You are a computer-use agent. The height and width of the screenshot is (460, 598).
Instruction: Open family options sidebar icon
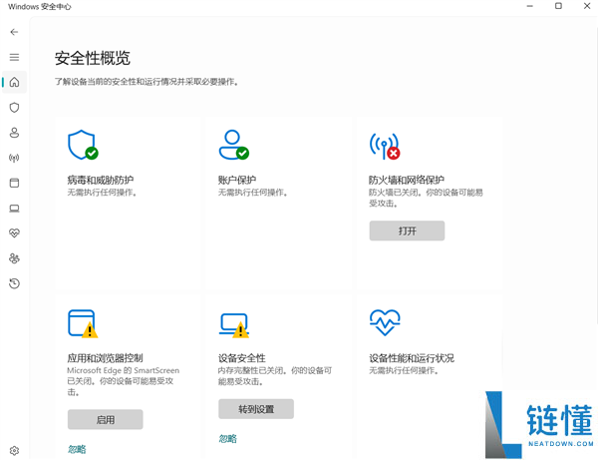coord(14,258)
